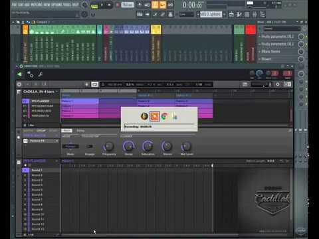
Task: Click the Decay knob
Action: pyautogui.click(x=128, y=146)
